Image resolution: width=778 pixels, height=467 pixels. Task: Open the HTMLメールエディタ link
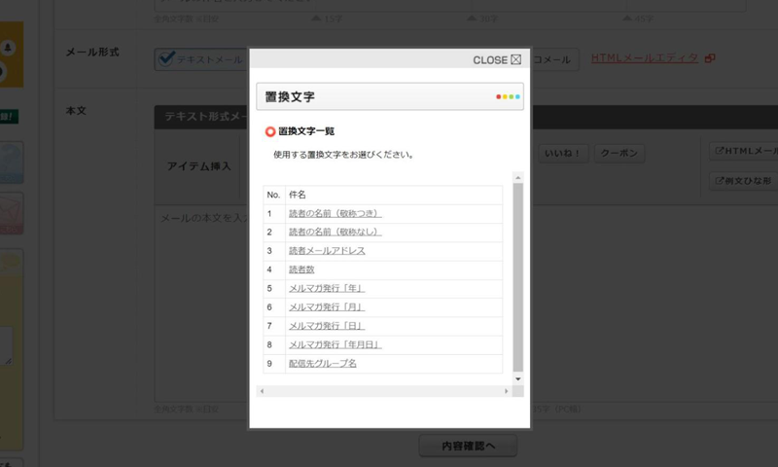645,58
